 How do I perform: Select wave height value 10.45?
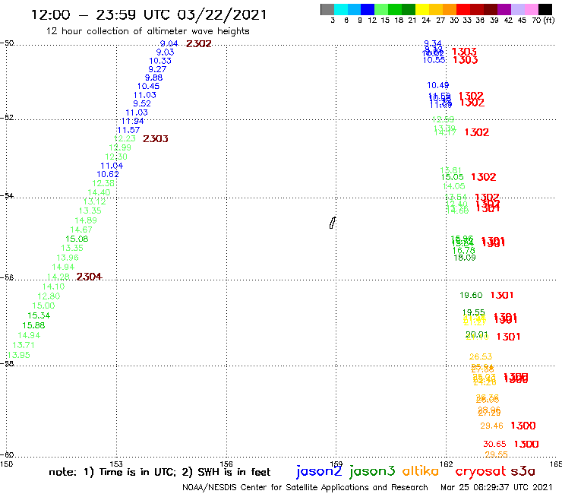tap(148, 86)
